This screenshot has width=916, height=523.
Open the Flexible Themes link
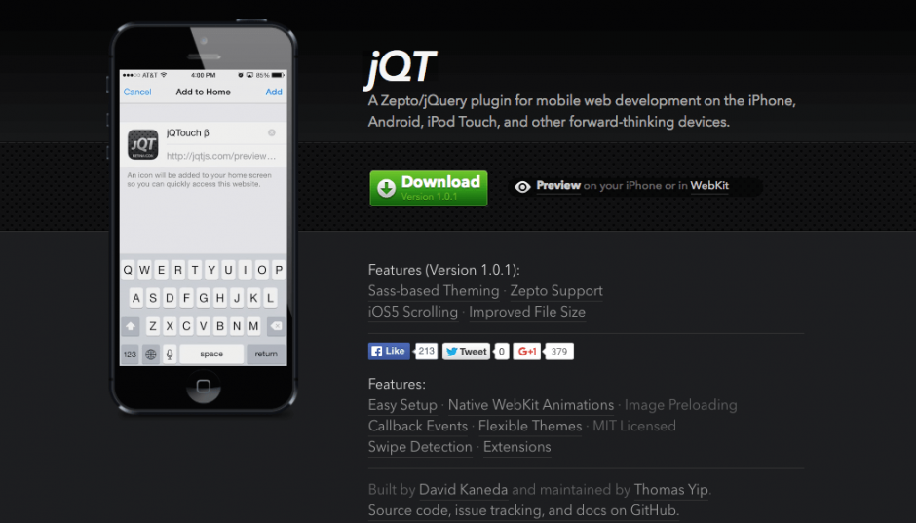pos(530,427)
